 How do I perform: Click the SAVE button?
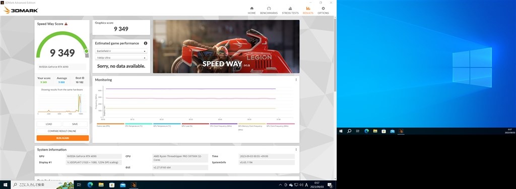pos(75,124)
